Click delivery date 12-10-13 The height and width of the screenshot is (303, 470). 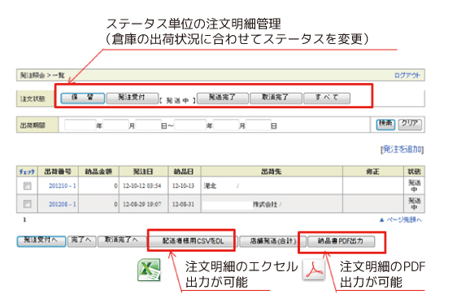click(x=183, y=186)
